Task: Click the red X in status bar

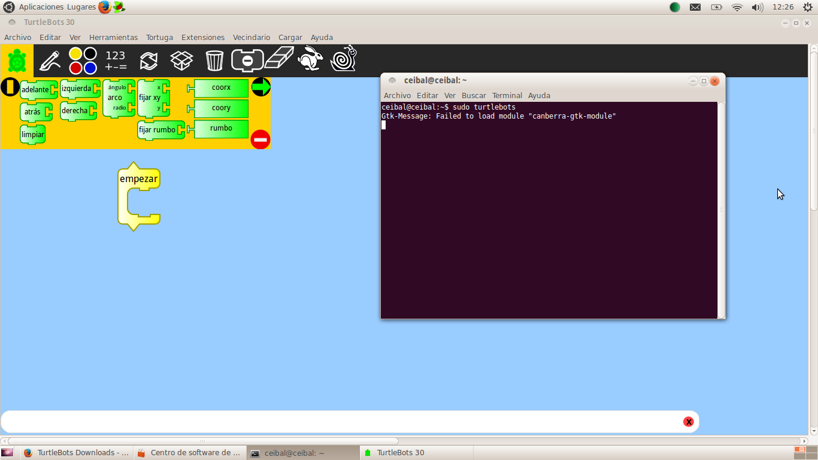Action: (x=689, y=422)
